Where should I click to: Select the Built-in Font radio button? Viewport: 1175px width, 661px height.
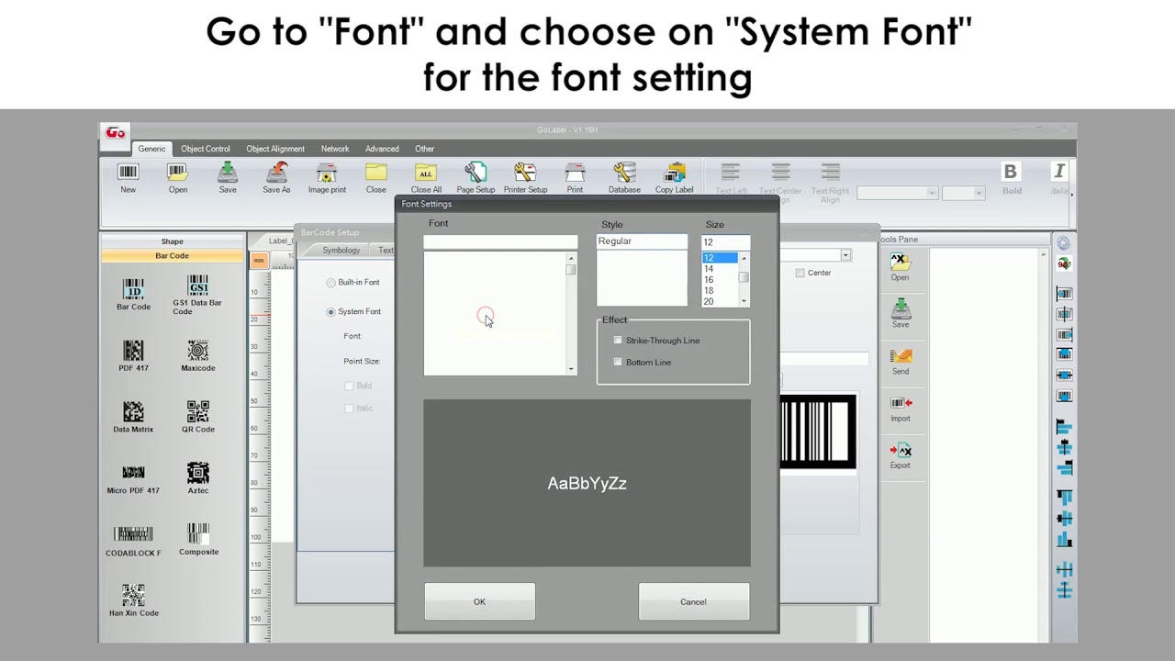(x=330, y=283)
